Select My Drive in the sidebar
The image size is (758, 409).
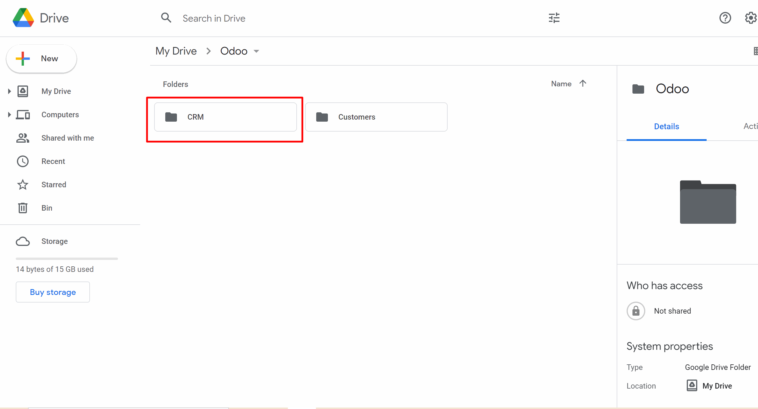click(x=56, y=91)
